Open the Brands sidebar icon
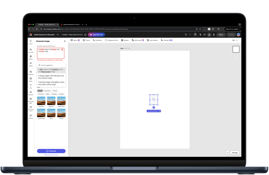The height and width of the screenshot is (175, 269). point(31,57)
